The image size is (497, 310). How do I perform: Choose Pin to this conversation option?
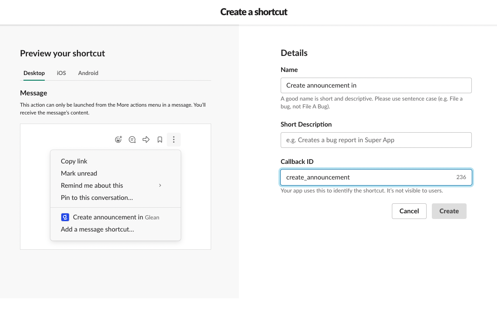coord(97,198)
